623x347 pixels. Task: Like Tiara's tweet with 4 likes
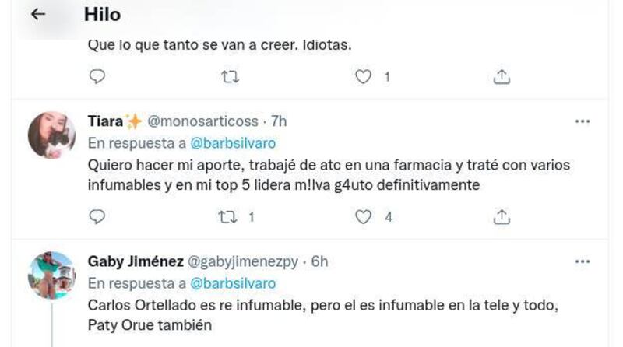[363, 217]
